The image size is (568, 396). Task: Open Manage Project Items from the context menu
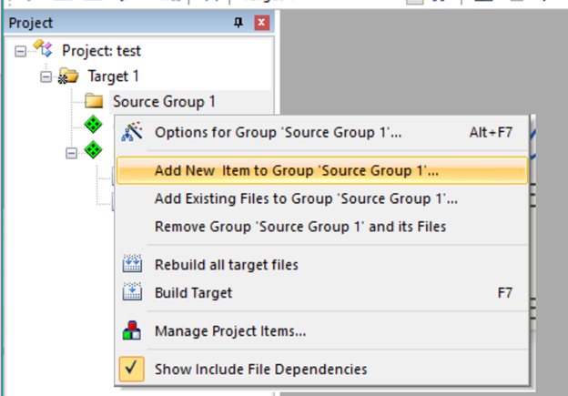click(x=230, y=330)
